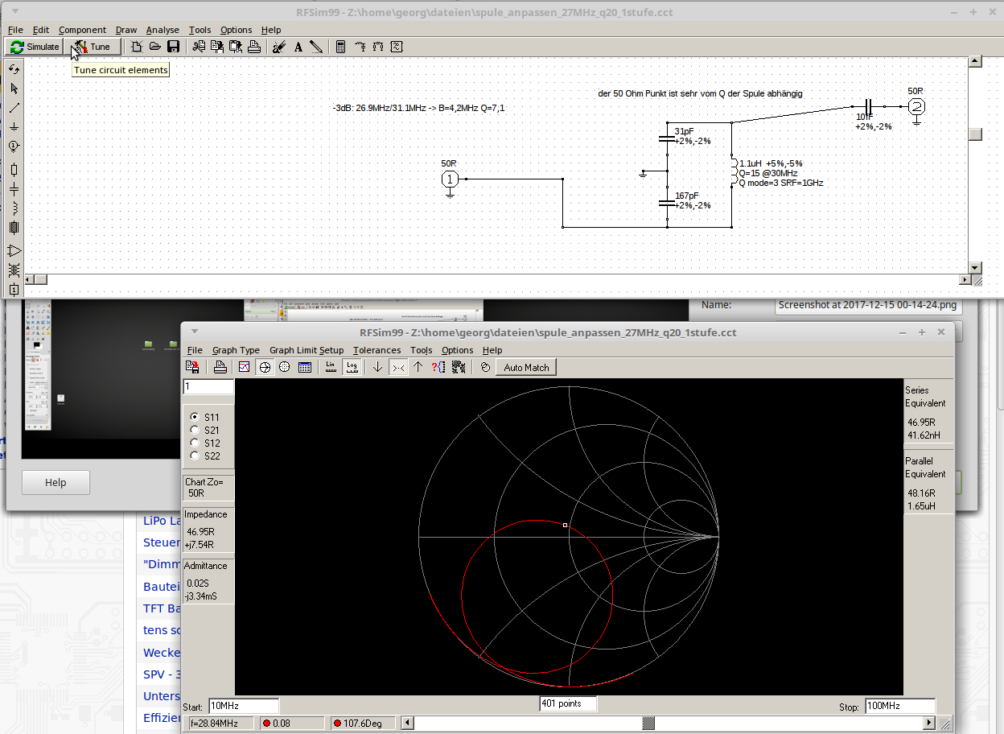Click the schematic horizontal scrollbar left arrow
Viewport: 1004px width, 734px height.
coord(30,279)
